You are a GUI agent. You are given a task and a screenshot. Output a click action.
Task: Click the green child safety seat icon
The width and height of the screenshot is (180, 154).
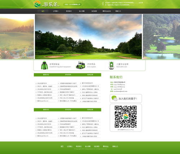coord(111,65)
